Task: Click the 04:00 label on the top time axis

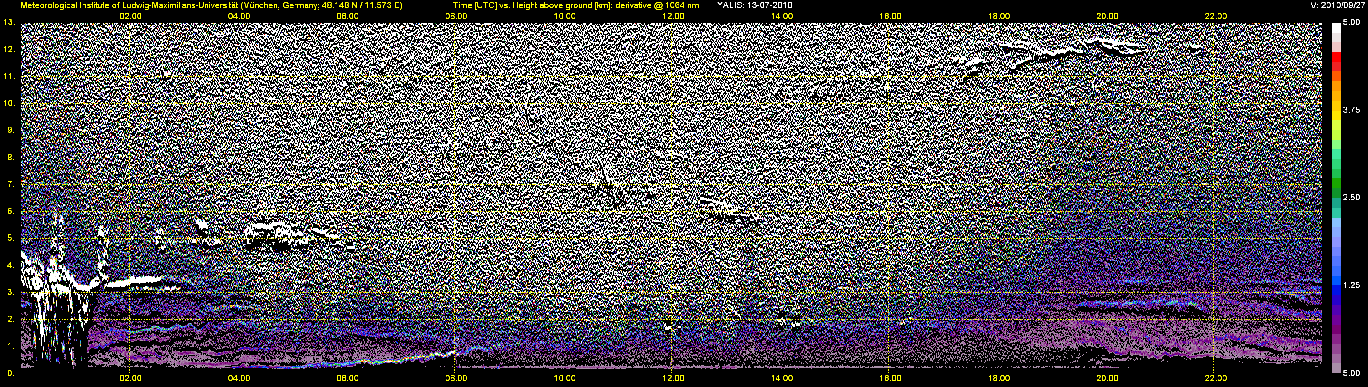Action: [x=239, y=16]
